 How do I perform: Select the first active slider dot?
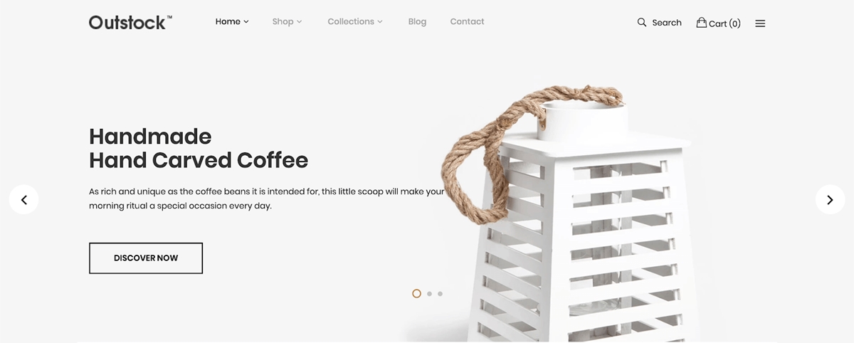click(417, 293)
